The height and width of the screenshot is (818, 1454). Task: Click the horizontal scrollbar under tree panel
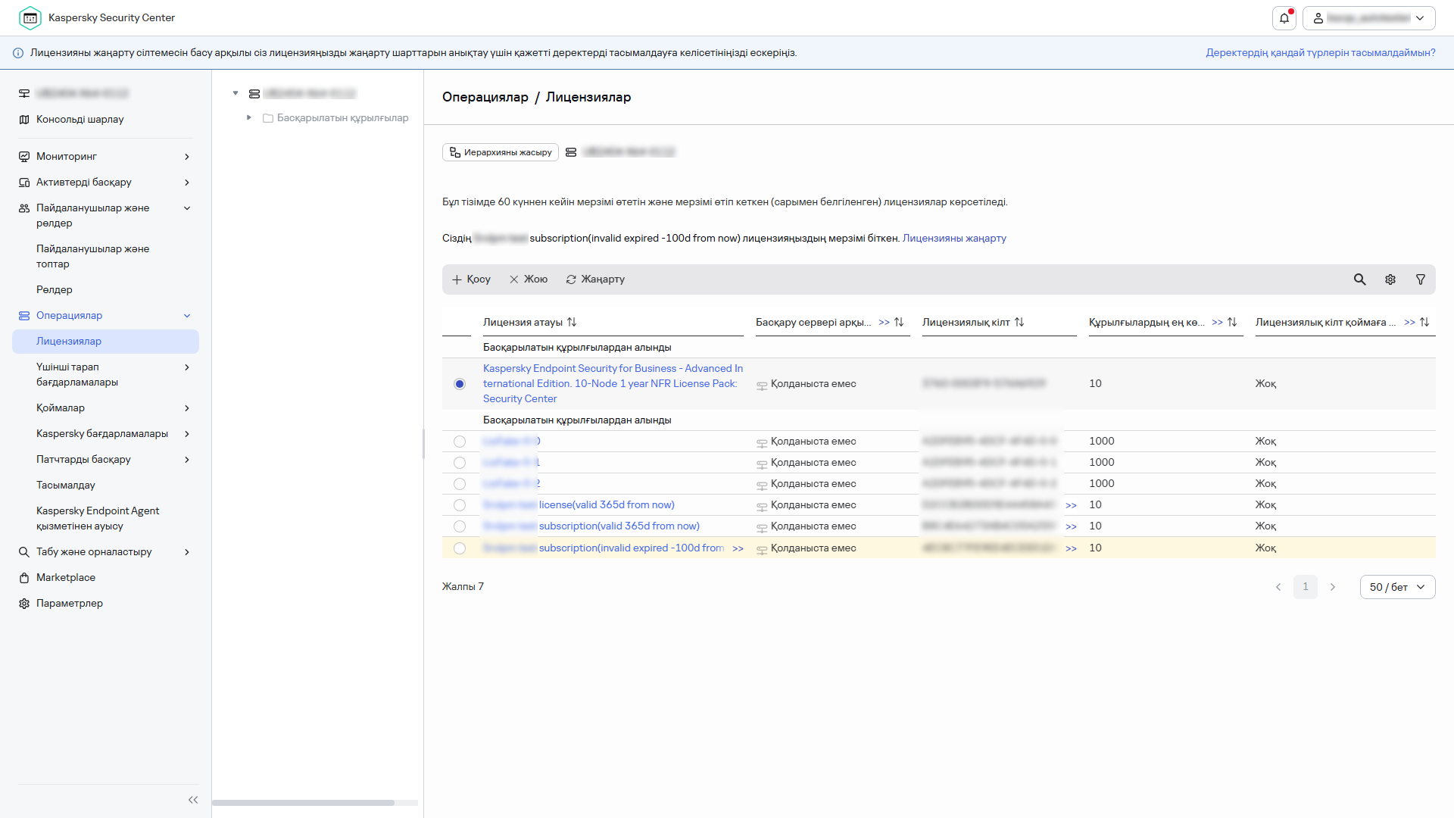pos(303,803)
